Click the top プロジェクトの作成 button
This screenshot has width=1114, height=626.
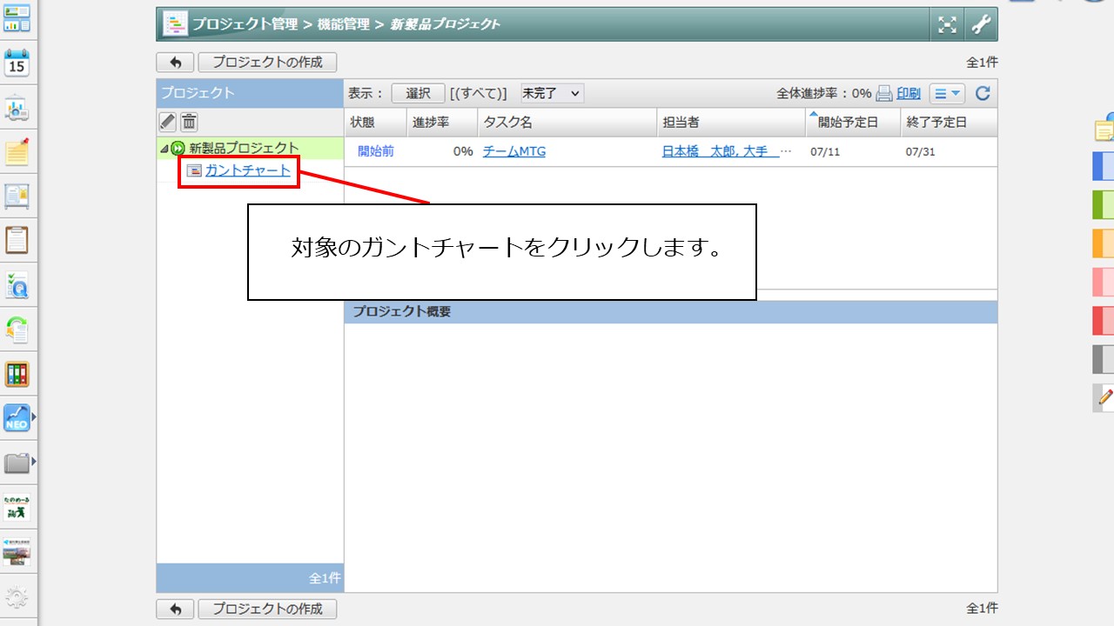tap(267, 63)
